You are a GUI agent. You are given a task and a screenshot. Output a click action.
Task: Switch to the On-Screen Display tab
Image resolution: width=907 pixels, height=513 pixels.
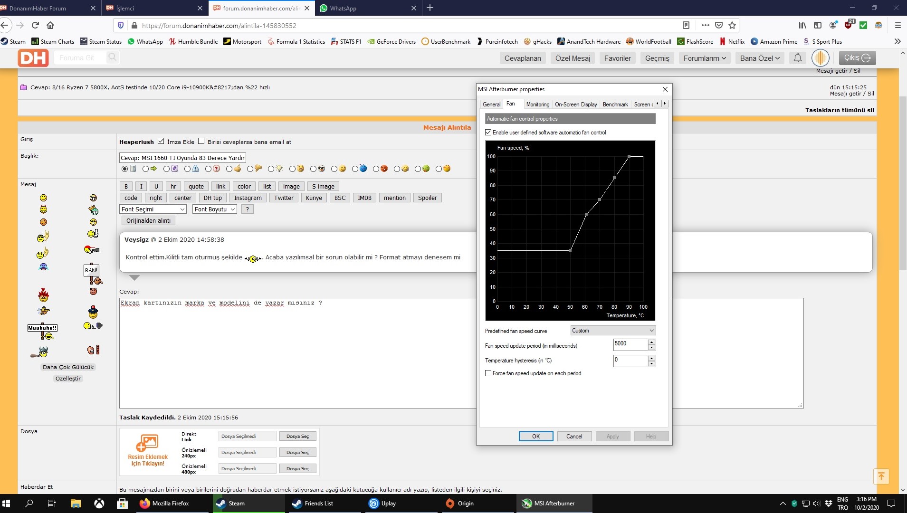tap(575, 104)
